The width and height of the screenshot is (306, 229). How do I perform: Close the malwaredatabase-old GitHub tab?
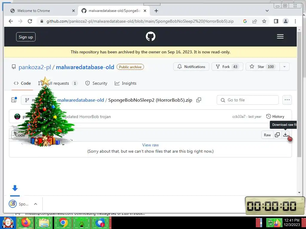(145, 11)
